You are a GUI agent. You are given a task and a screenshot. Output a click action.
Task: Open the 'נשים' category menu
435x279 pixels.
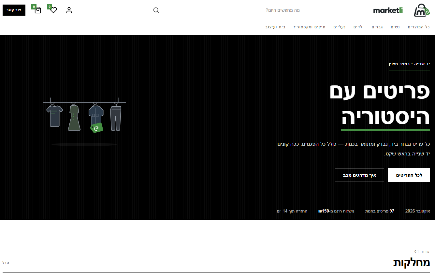pos(395,27)
